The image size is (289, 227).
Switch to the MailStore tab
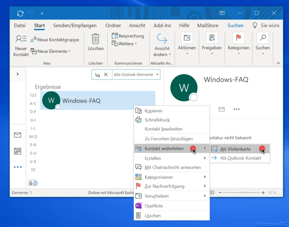(x=208, y=25)
